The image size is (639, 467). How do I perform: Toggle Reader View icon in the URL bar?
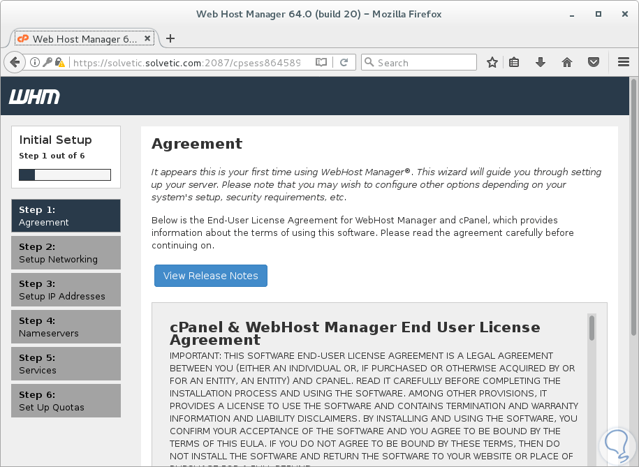pos(321,62)
